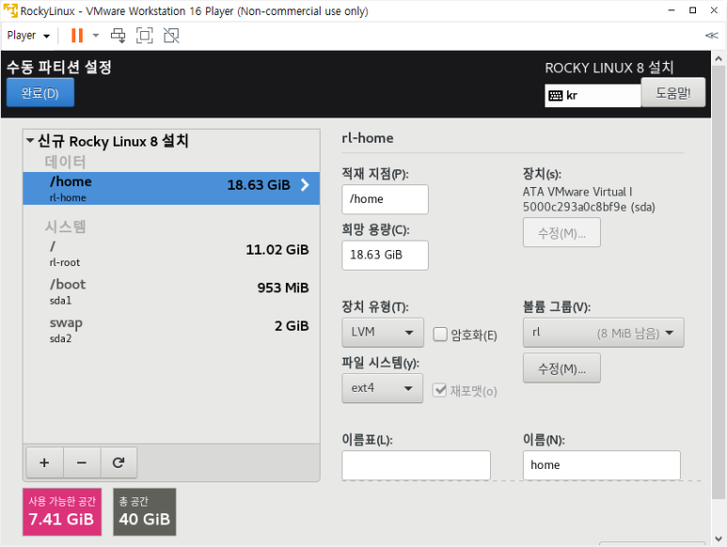Focus the 적재 지점 mount point field
Viewport: 727px width, 547px height.
(385, 199)
